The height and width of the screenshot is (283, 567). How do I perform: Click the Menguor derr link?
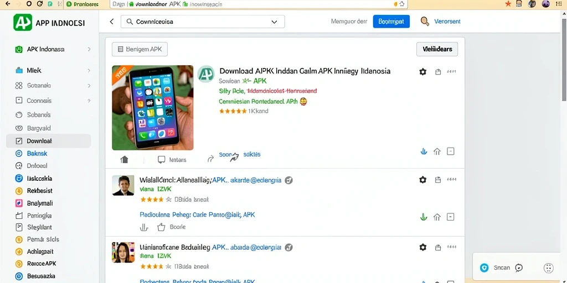tap(349, 22)
